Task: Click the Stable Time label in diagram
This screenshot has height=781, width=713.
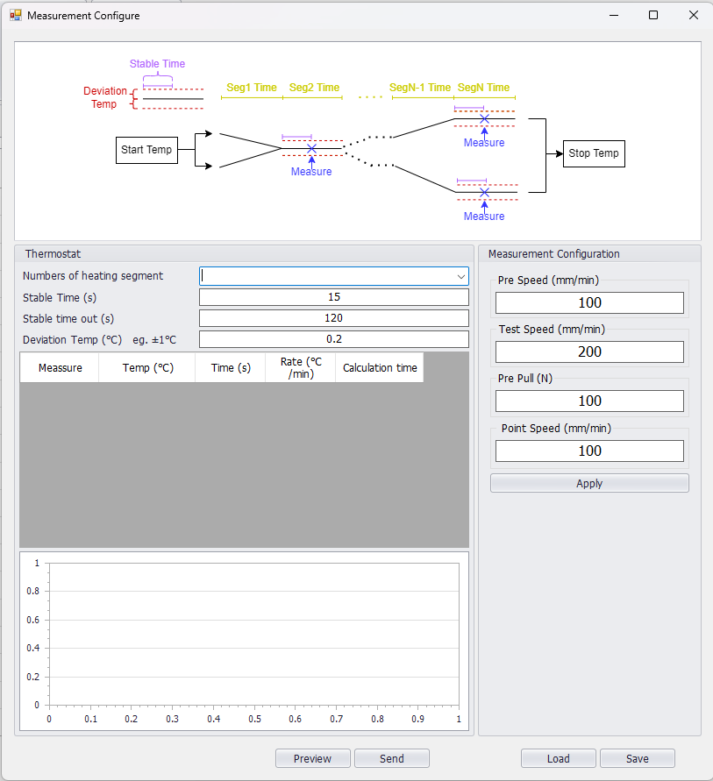Action: click(157, 64)
